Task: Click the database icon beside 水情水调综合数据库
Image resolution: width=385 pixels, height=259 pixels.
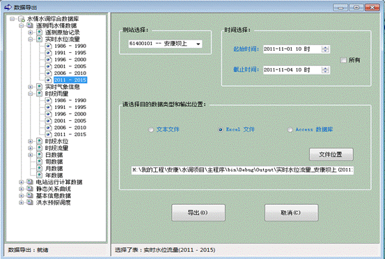Action: tap(22, 19)
